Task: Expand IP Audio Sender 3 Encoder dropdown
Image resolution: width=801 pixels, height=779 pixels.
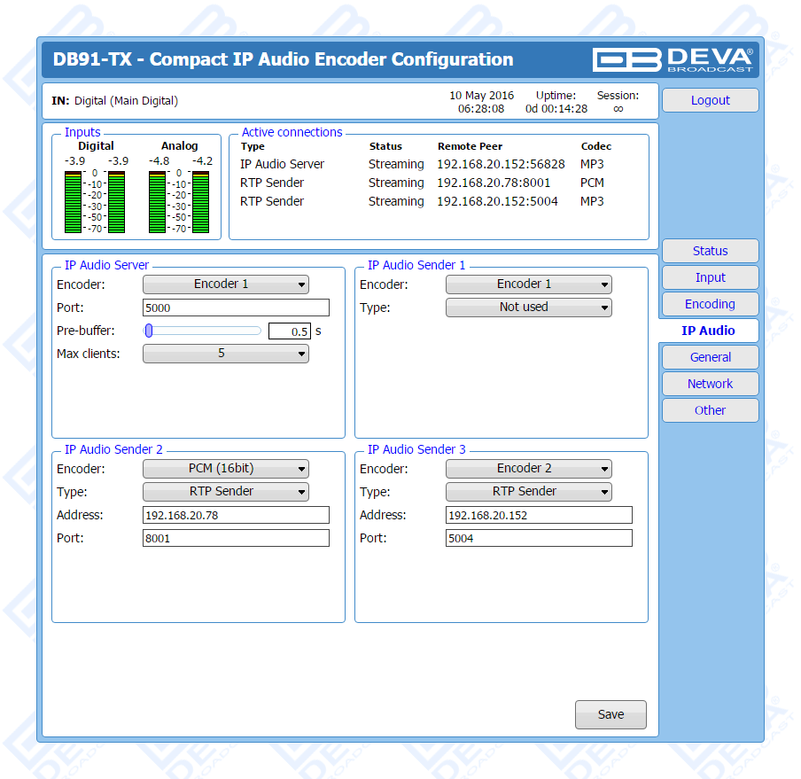Action: pyautogui.click(x=529, y=469)
